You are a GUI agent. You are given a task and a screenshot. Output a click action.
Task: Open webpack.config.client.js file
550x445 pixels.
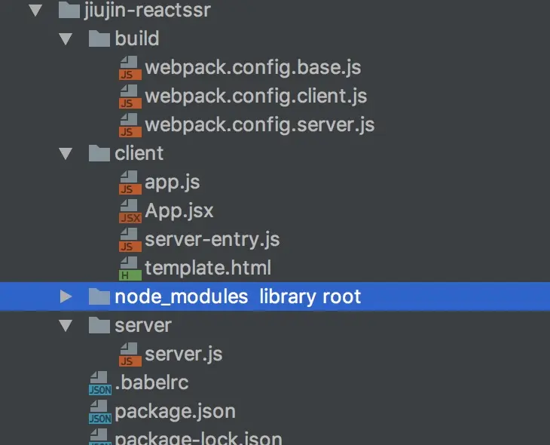click(x=256, y=97)
